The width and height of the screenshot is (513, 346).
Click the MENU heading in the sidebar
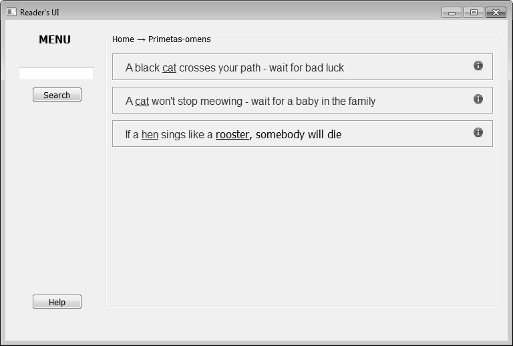[x=55, y=40]
